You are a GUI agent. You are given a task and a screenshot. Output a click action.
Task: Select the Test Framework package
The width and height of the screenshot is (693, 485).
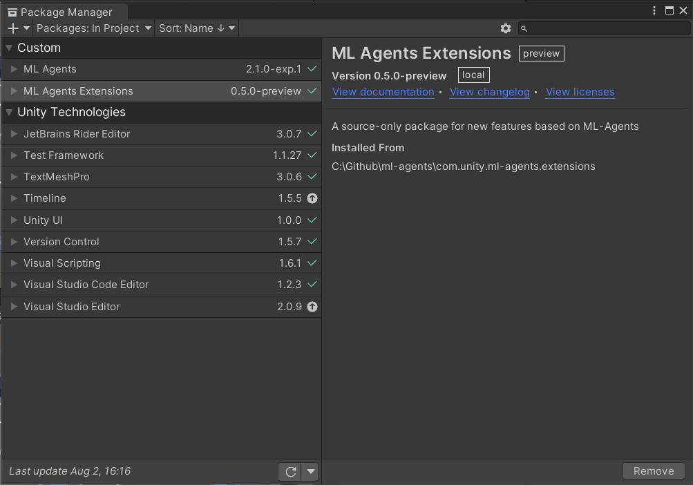coord(161,155)
